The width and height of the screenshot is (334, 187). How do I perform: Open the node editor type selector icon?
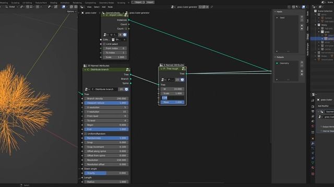coord(82,7)
